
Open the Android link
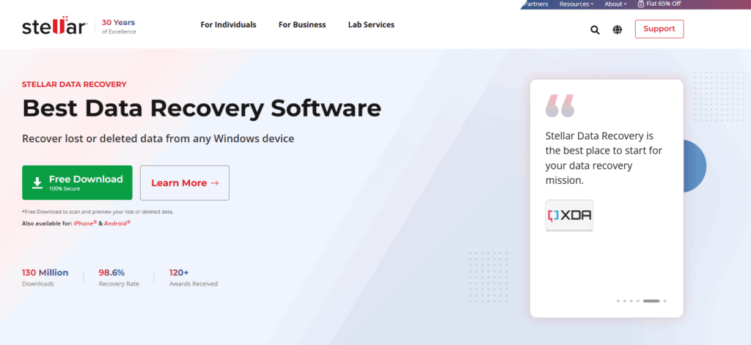pos(117,223)
